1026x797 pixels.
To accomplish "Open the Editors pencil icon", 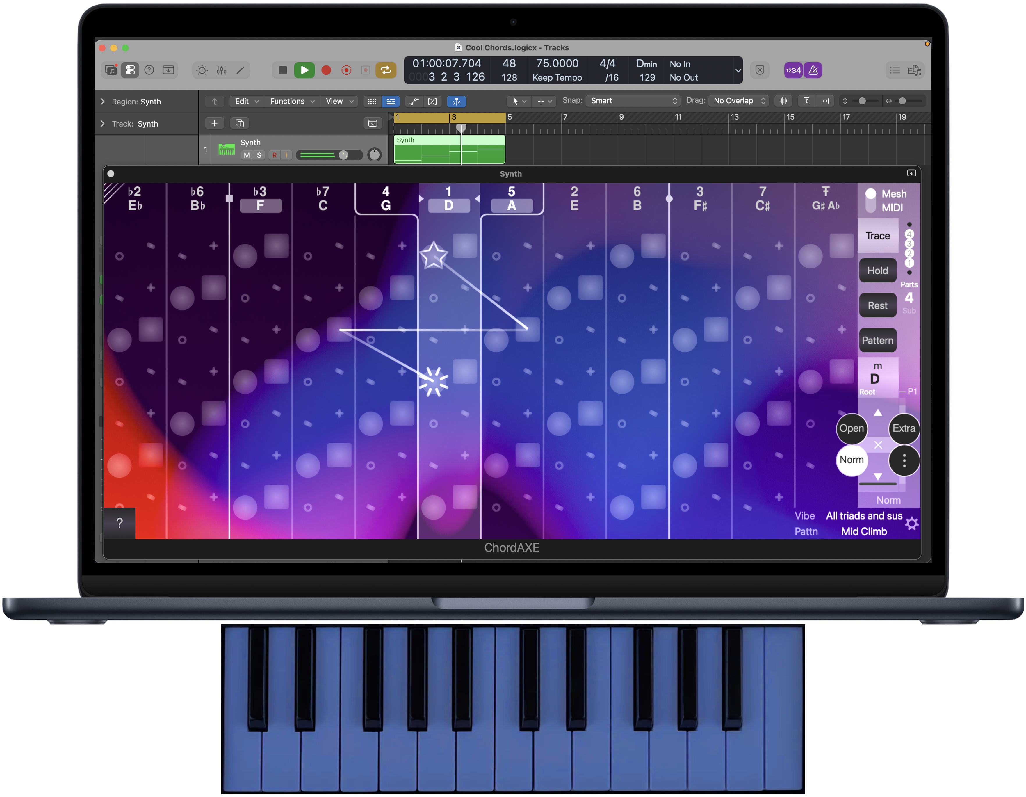I will coord(240,70).
